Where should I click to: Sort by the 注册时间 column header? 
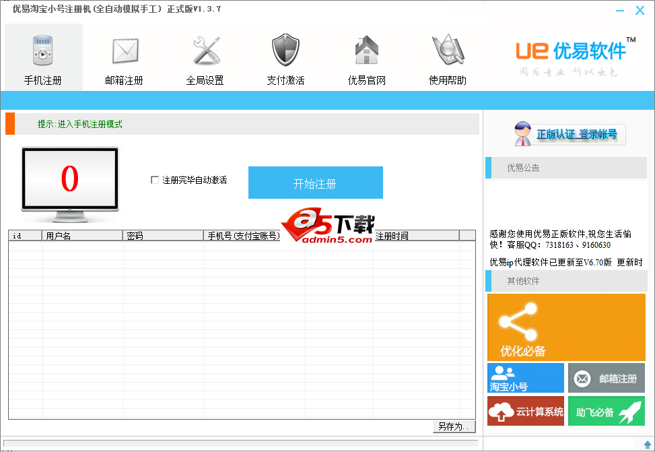pos(415,236)
